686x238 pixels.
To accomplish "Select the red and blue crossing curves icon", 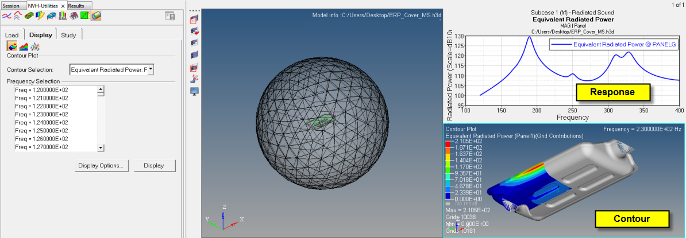I will (7, 15).
